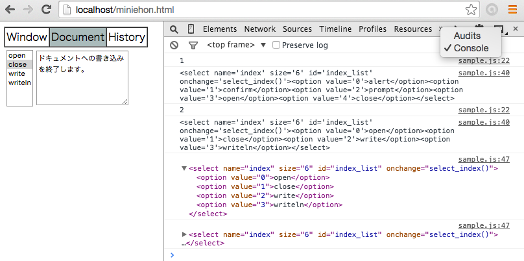Expand the collapsed select element node

point(184,234)
